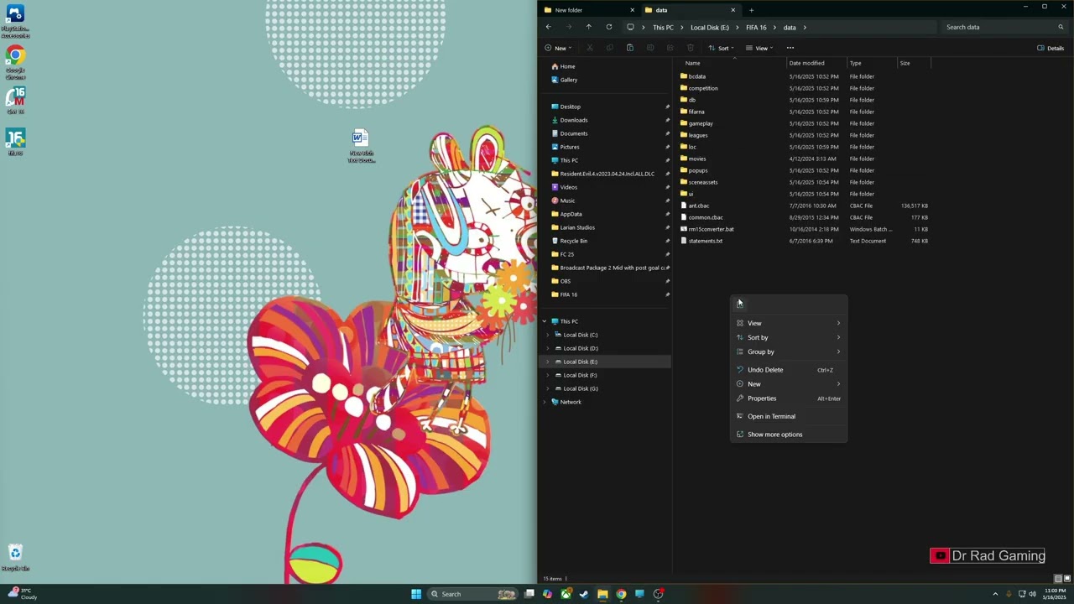Click the volume icon in system tray
The image size is (1074, 604).
pyautogui.click(x=1032, y=594)
